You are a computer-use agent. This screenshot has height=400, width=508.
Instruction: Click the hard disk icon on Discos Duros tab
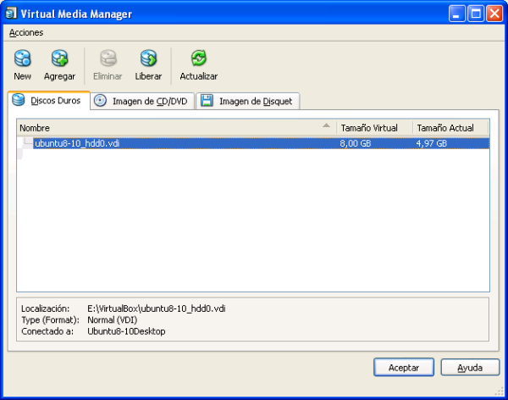(x=19, y=100)
